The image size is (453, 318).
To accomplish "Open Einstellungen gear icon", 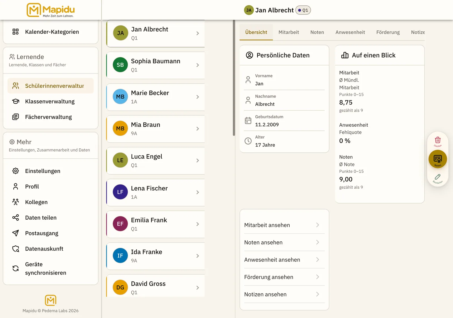I will click(x=16, y=171).
